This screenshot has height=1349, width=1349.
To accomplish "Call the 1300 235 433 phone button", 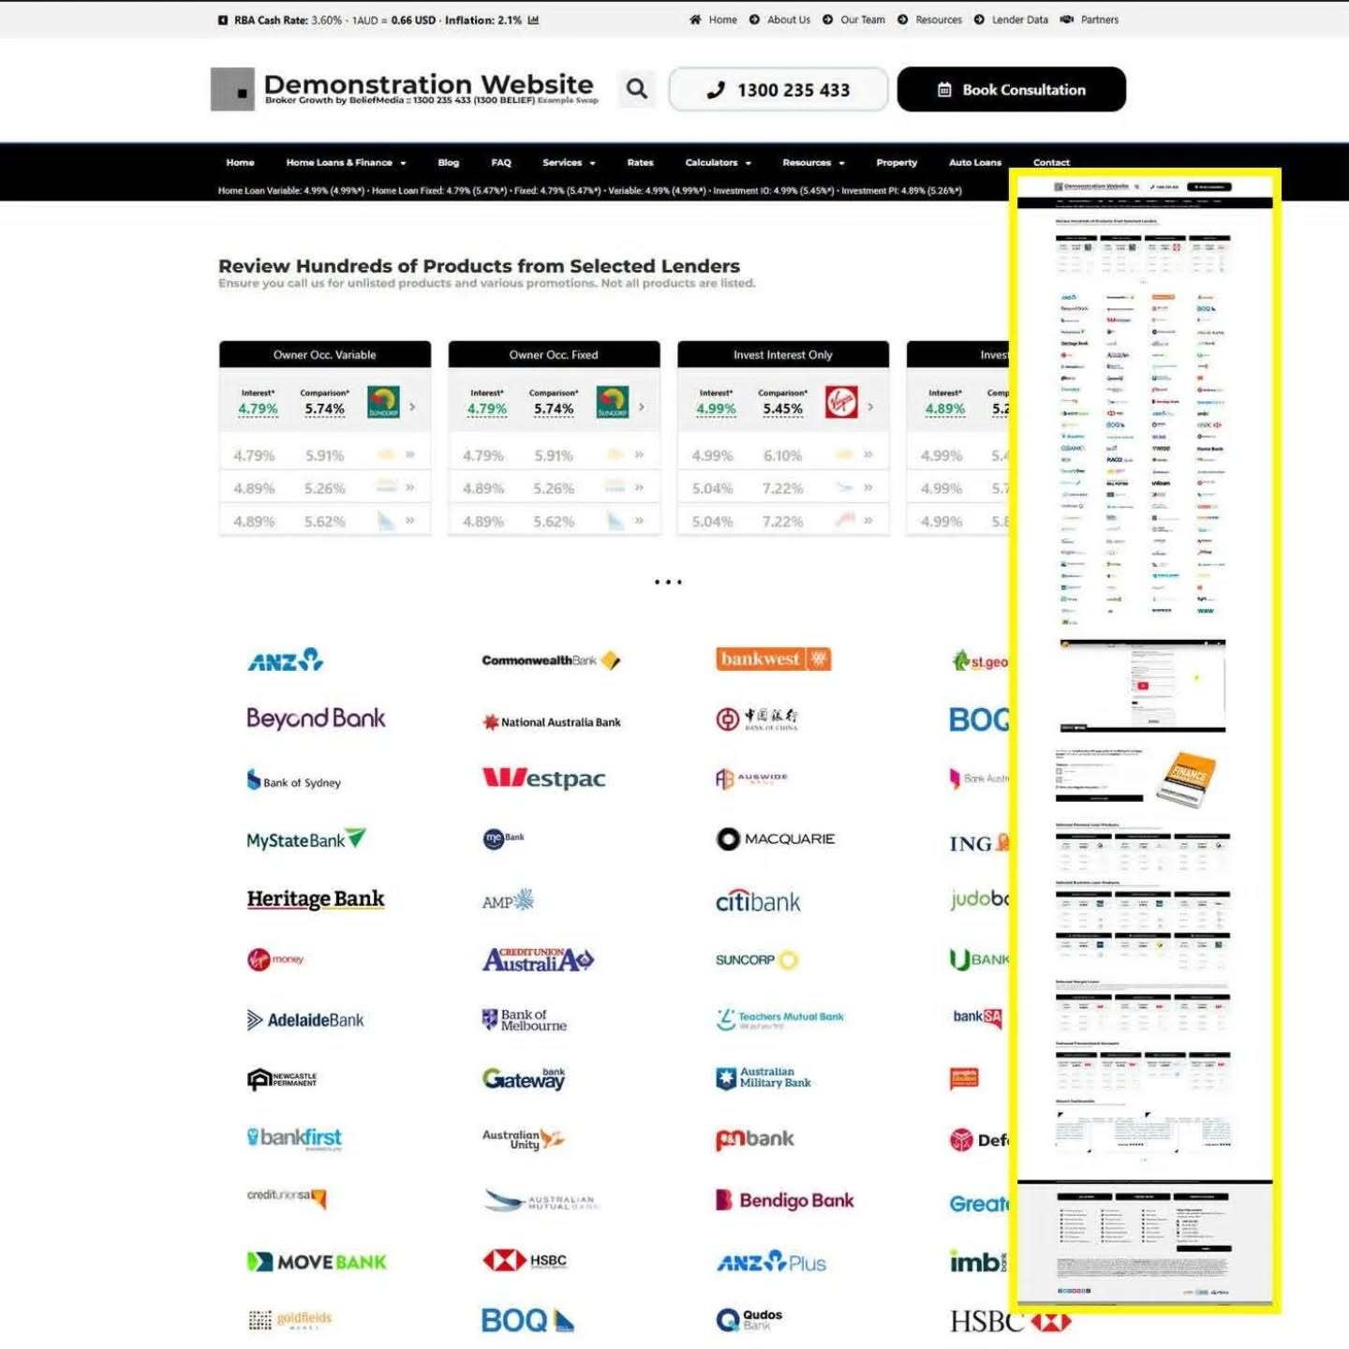I will 778,90.
